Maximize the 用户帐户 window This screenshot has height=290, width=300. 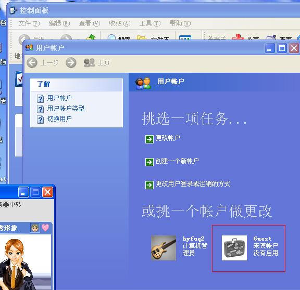coord(282,48)
